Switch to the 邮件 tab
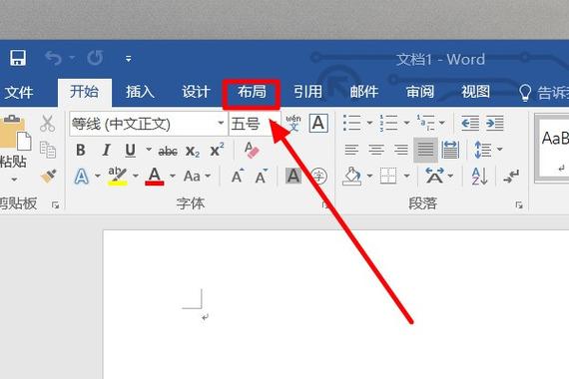The width and height of the screenshot is (569, 379). [364, 92]
